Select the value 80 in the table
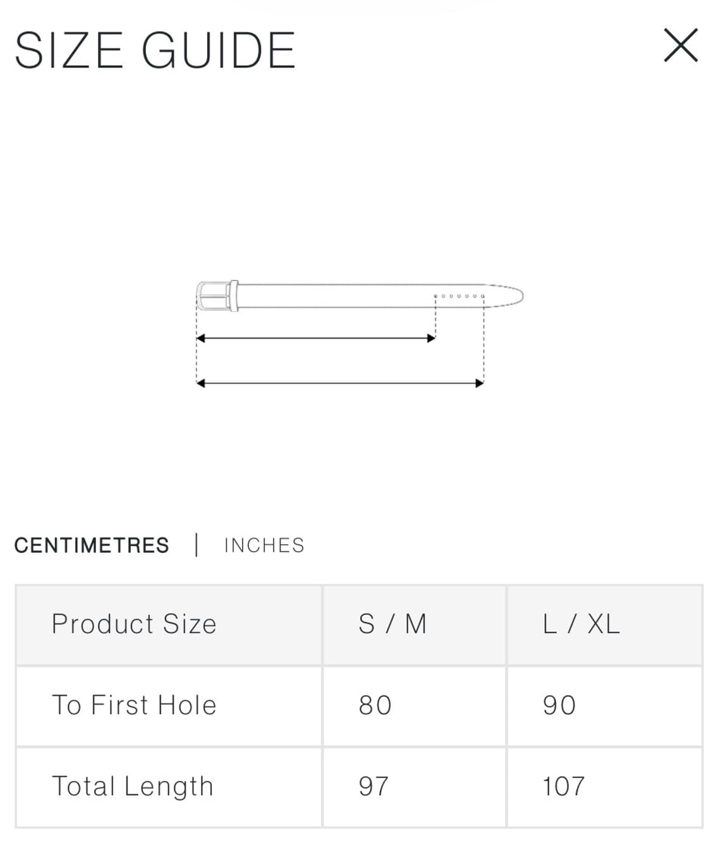This screenshot has width=711, height=843. point(374,705)
